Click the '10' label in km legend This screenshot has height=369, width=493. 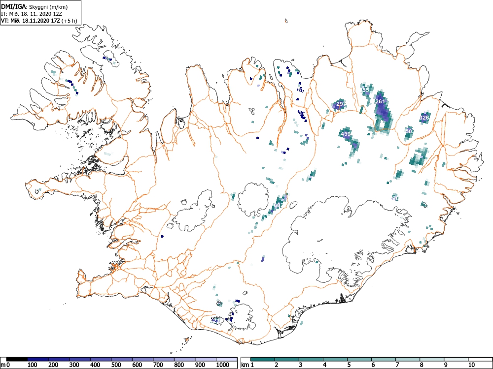coord(471,365)
